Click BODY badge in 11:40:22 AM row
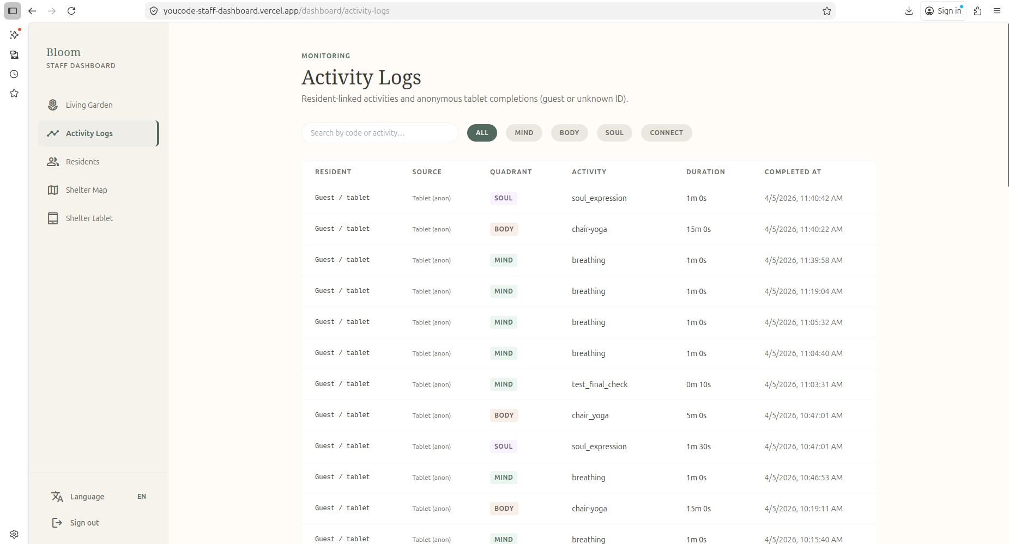The image size is (1009, 544). tap(504, 229)
